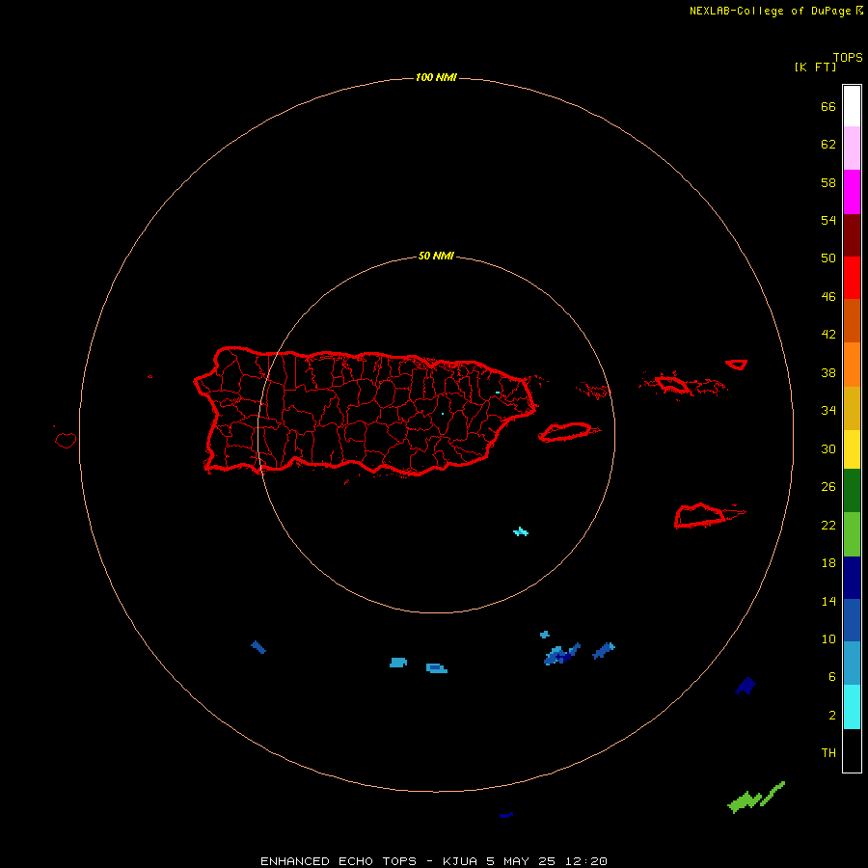Click the yellow legend swatch
868x868 pixels.
coord(852,449)
